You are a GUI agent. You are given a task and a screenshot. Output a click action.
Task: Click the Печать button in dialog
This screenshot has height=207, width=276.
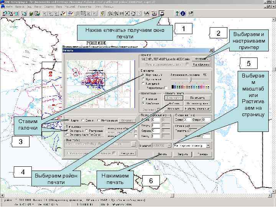[162, 154]
